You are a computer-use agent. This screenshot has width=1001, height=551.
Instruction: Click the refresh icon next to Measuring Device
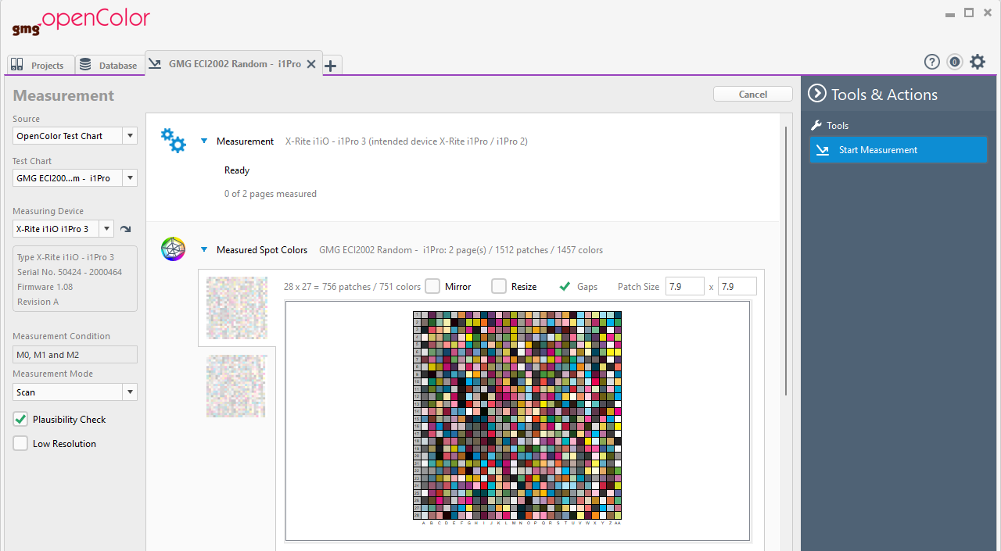coord(125,228)
